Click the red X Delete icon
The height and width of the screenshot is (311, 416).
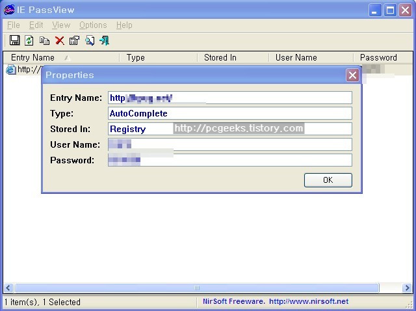click(60, 40)
